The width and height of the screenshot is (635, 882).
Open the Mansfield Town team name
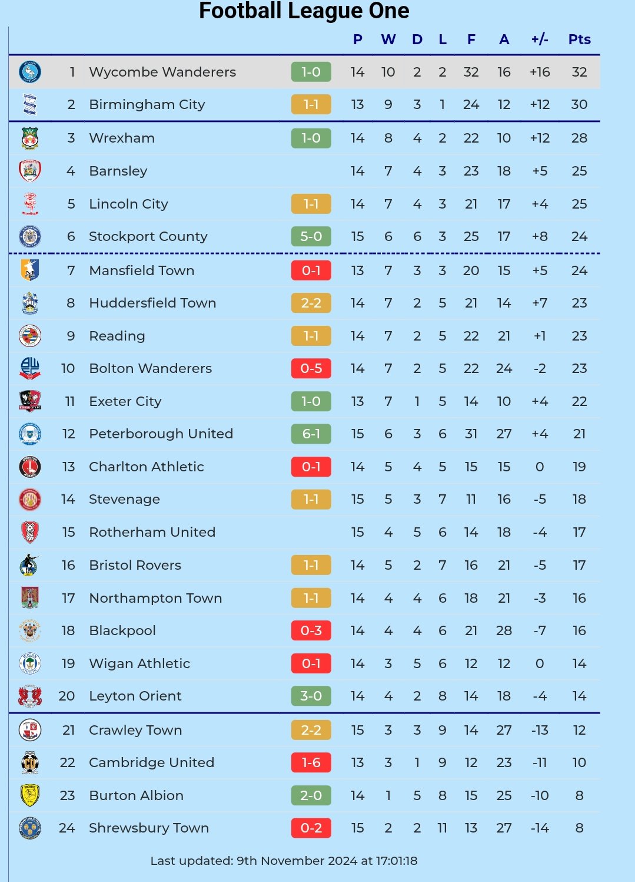141,270
